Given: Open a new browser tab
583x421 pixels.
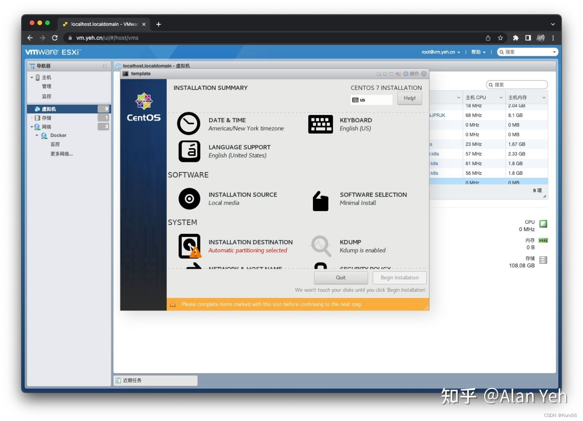Looking at the screenshot, I should 158,24.
